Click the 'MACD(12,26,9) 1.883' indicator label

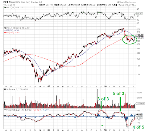click(x=19, y=110)
